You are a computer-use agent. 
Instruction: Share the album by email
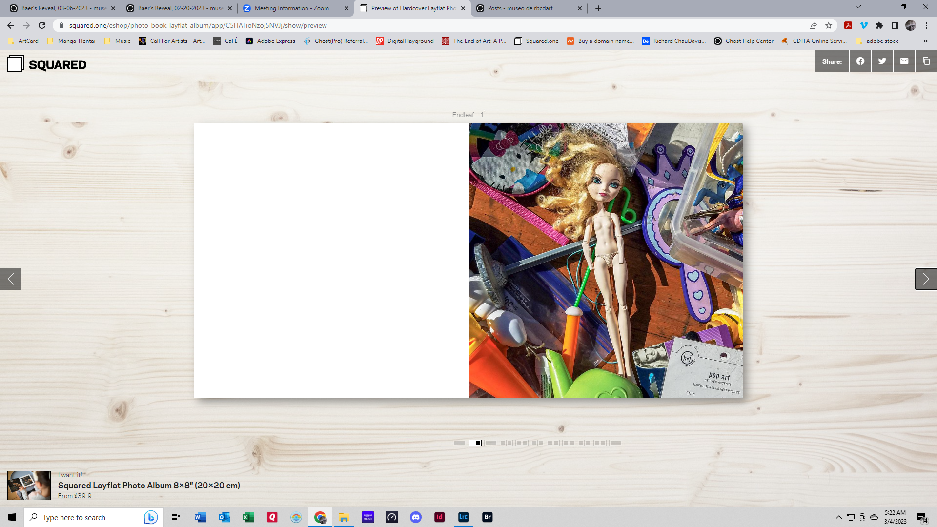(904, 61)
